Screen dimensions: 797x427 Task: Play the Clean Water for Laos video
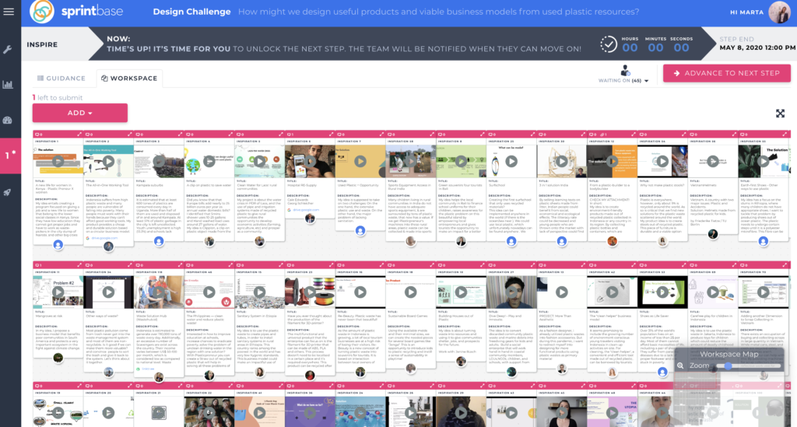[x=259, y=162]
